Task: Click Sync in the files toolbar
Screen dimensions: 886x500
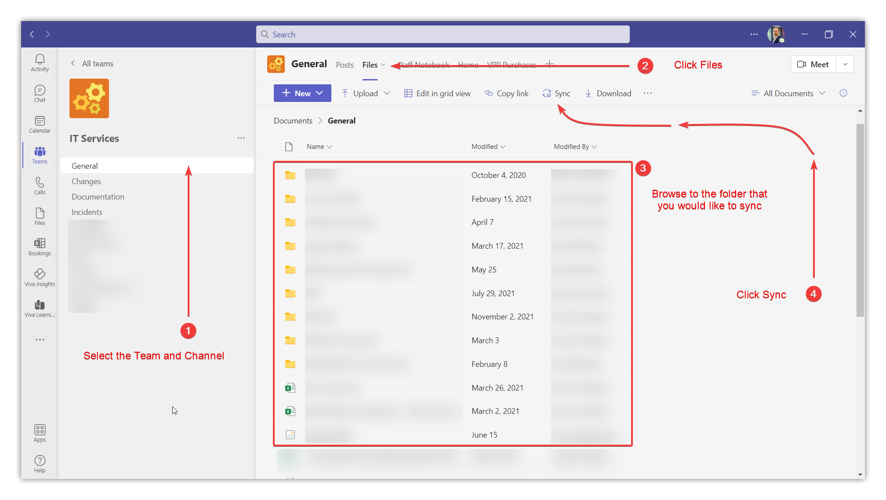Action: (556, 93)
